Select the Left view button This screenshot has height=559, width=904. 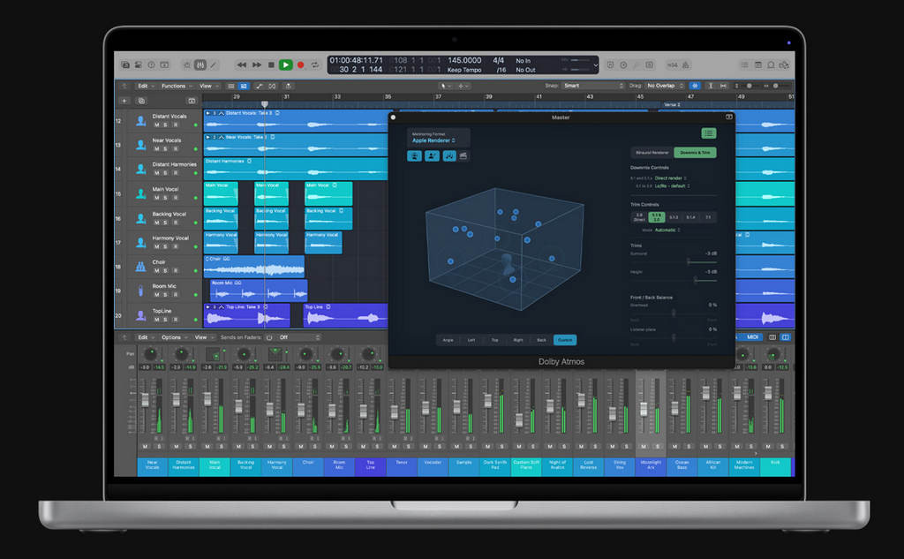(x=471, y=340)
